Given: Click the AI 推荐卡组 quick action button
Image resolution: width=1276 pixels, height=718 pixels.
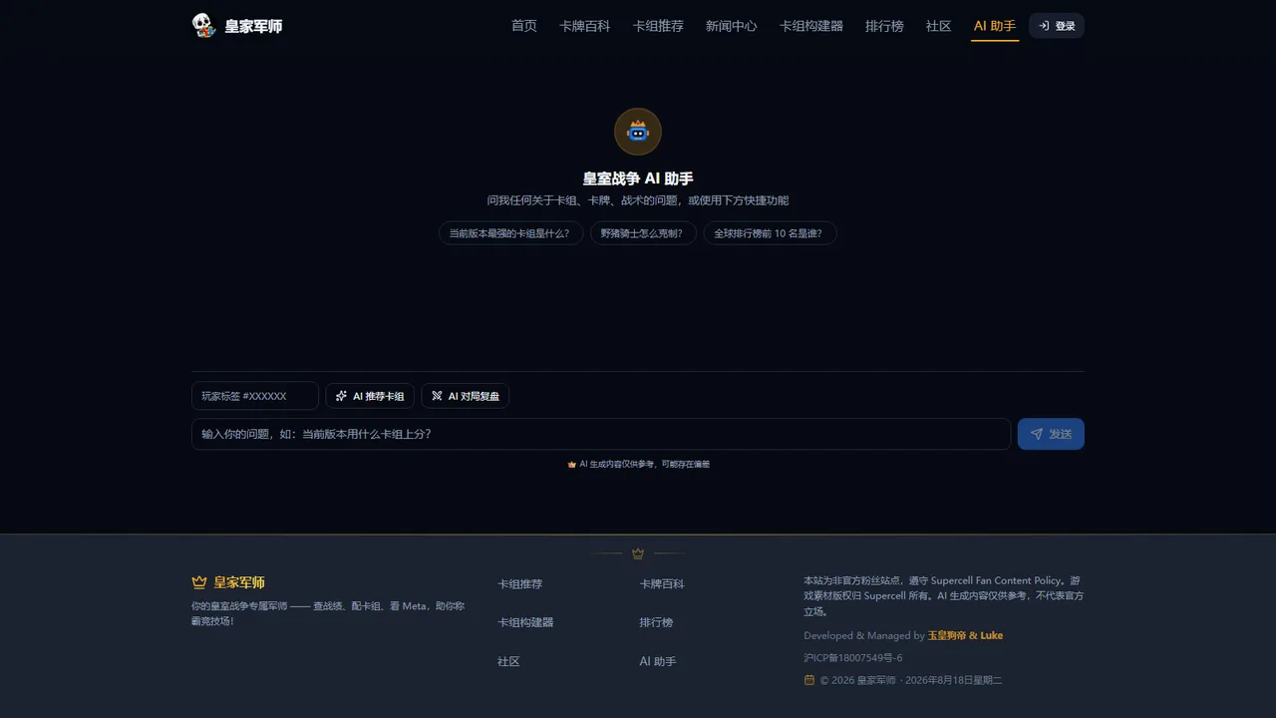Looking at the screenshot, I should (x=370, y=396).
